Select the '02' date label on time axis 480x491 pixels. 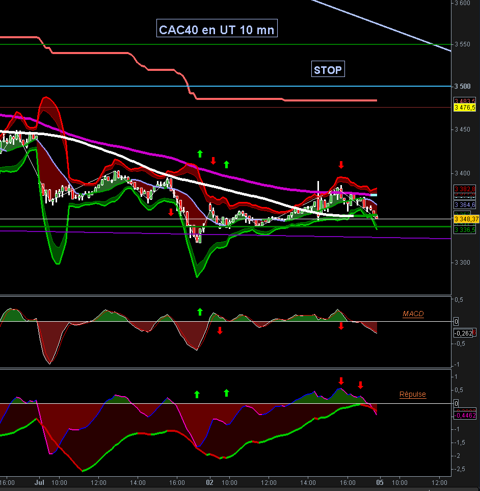[x=209, y=482]
